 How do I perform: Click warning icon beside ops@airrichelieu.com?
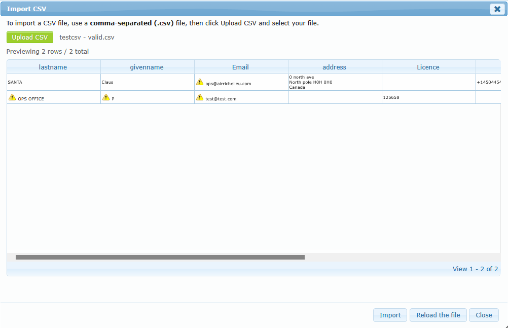point(200,82)
